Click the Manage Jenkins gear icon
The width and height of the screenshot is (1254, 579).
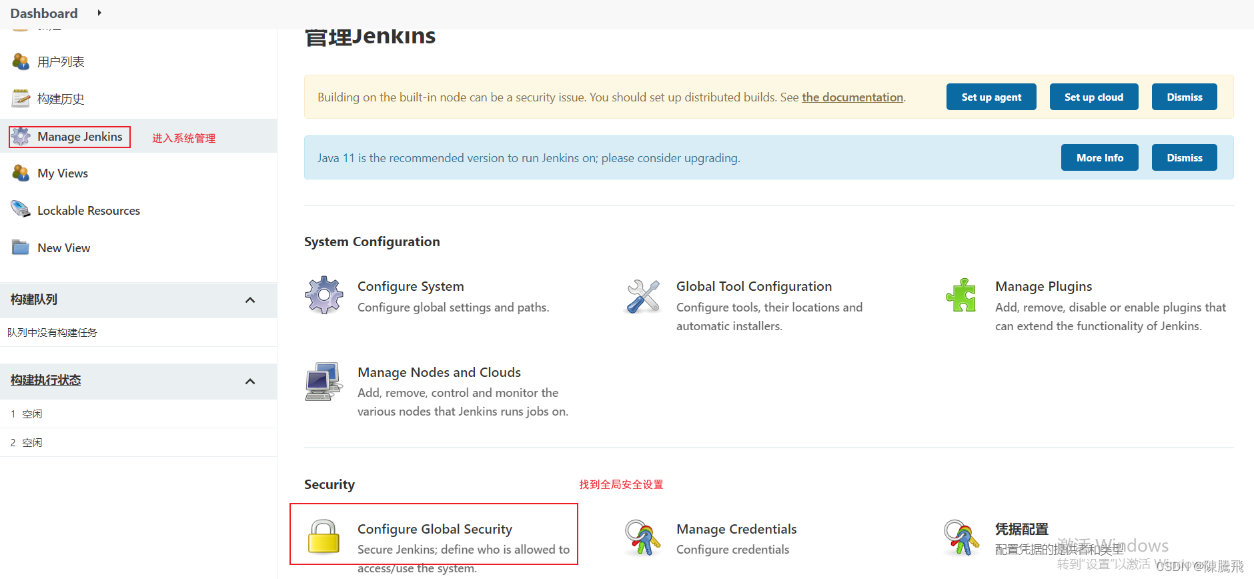(x=21, y=136)
